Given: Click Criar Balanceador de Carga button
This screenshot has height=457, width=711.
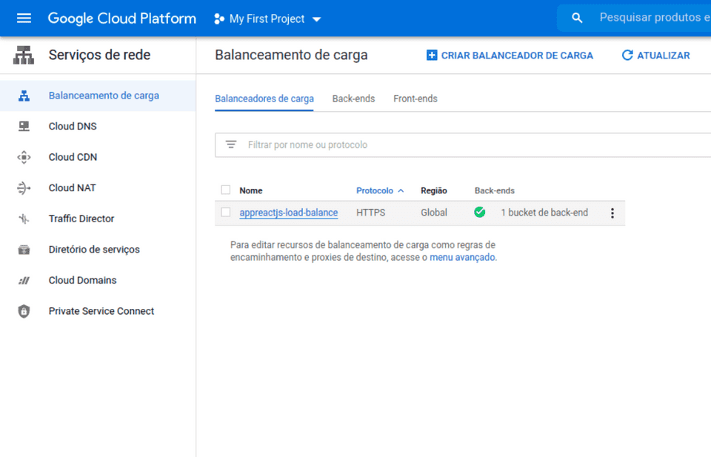Looking at the screenshot, I should coord(510,56).
